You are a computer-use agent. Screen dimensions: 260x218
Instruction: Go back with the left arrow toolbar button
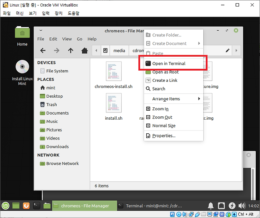pos(43,50)
